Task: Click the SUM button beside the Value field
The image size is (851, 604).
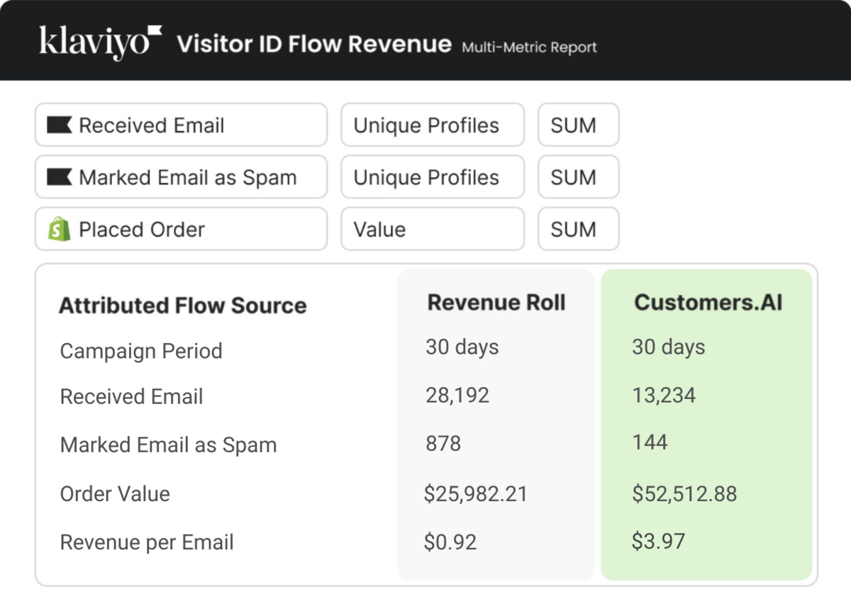Action: (578, 229)
